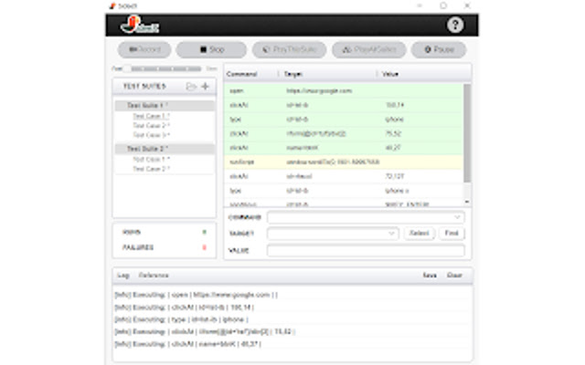Image resolution: width=585 pixels, height=365 pixels.
Task: Click the command table vertical scrollbar
Action: pyautogui.click(x=467, y=133)
